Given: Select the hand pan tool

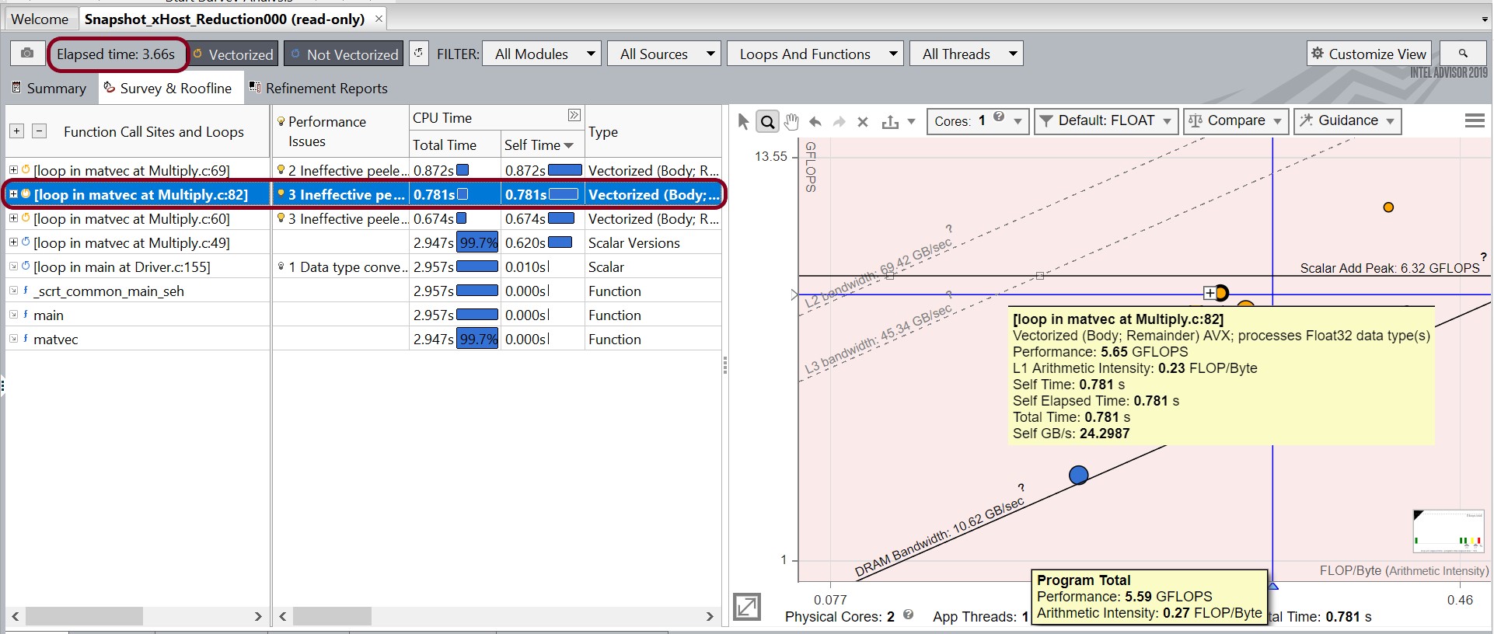Looking at the screenshot, I should (791, 122).
